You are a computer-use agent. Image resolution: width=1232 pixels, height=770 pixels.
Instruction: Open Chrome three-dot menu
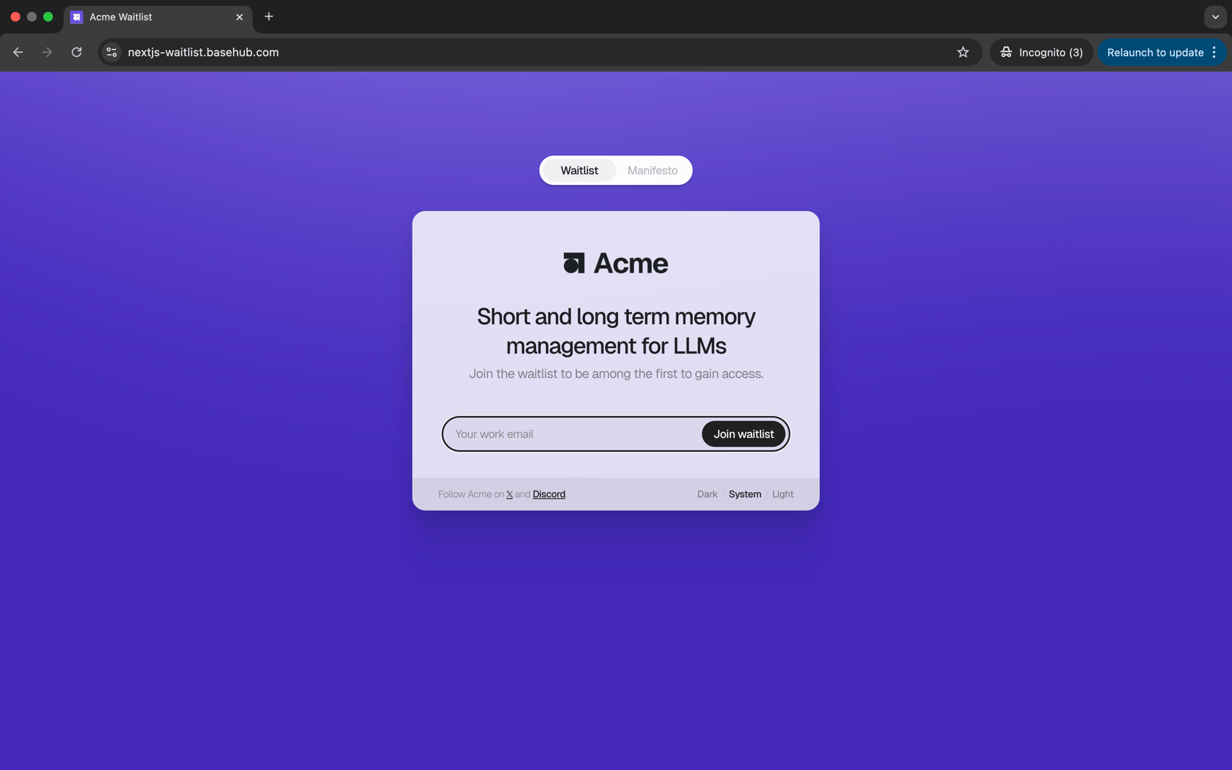coord(1214,53)
